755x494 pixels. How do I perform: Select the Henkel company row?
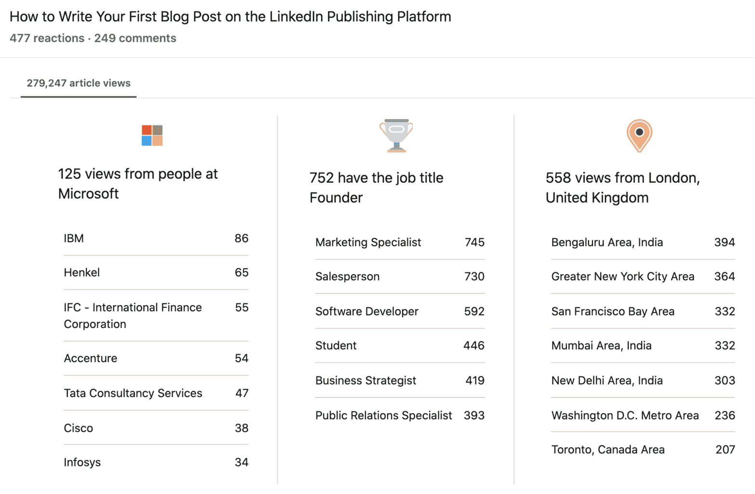point(156,273)
